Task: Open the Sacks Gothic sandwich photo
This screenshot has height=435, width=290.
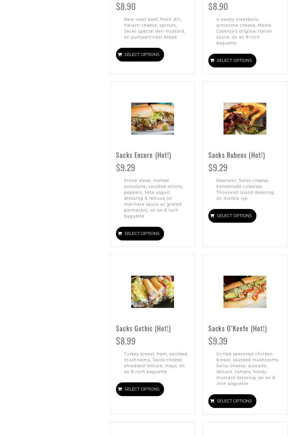Action: coord(153,292)
